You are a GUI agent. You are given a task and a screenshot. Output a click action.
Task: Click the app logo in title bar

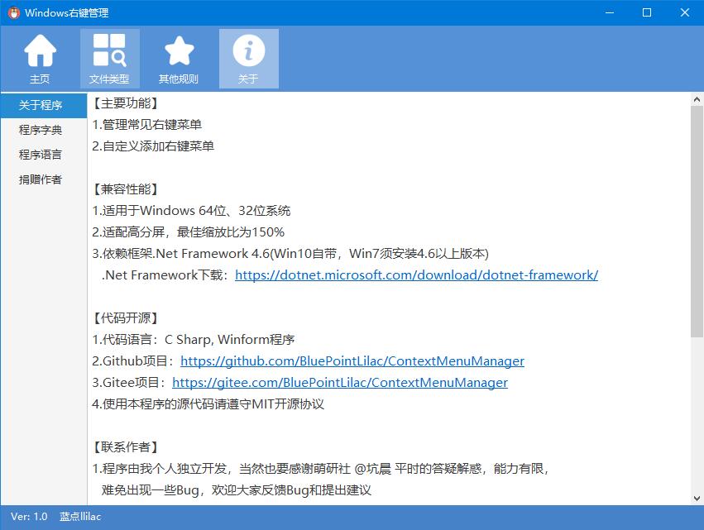pos(14,12)
